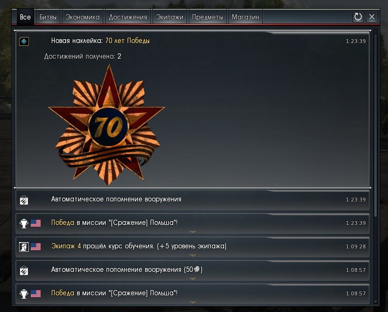The image size is (388, 312).
Task: Click the 70 years Victory star decal image
Action: [x=107, y=125]
